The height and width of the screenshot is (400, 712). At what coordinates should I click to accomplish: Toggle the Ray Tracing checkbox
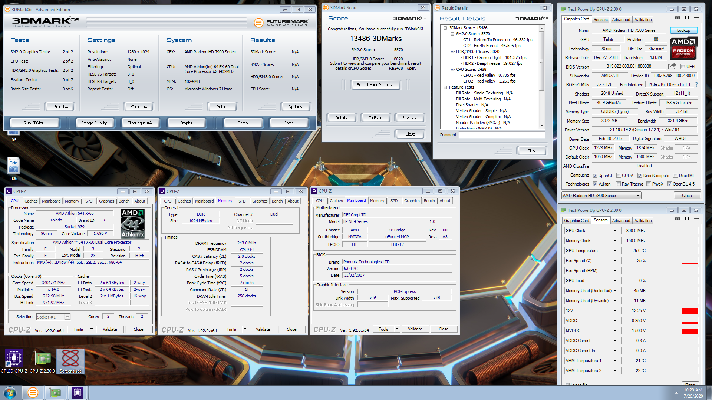618,184
